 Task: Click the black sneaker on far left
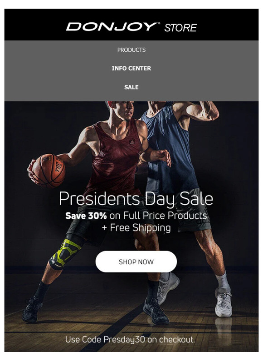click(33, 309)
